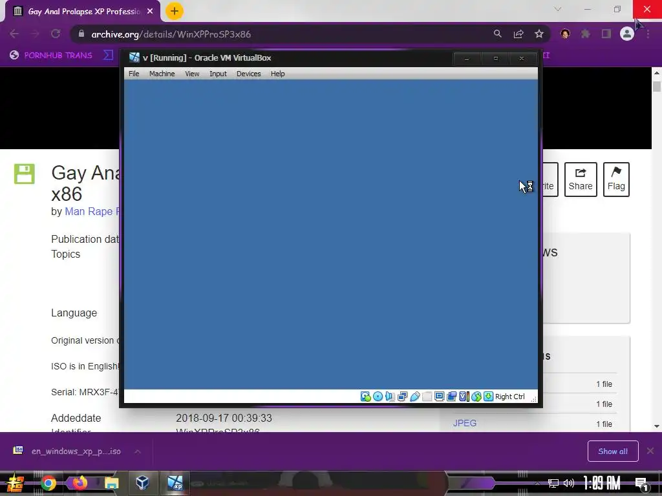Open File Explorer from the taskbar
The height and width of the screenshot is (496, 662).
(111, 483)
